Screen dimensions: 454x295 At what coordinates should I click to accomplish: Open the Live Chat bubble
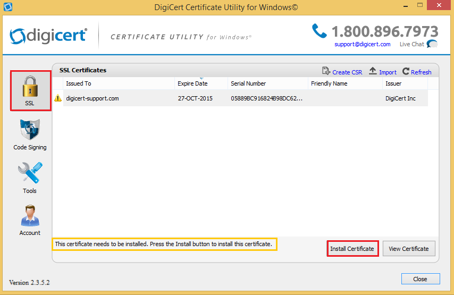432,45
